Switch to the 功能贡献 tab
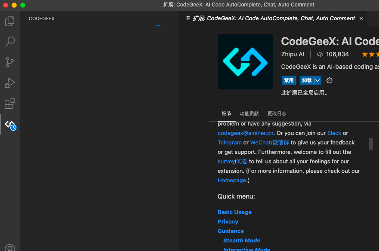Image resolution: width=379 pixels, height=251 pixels. 249,113
